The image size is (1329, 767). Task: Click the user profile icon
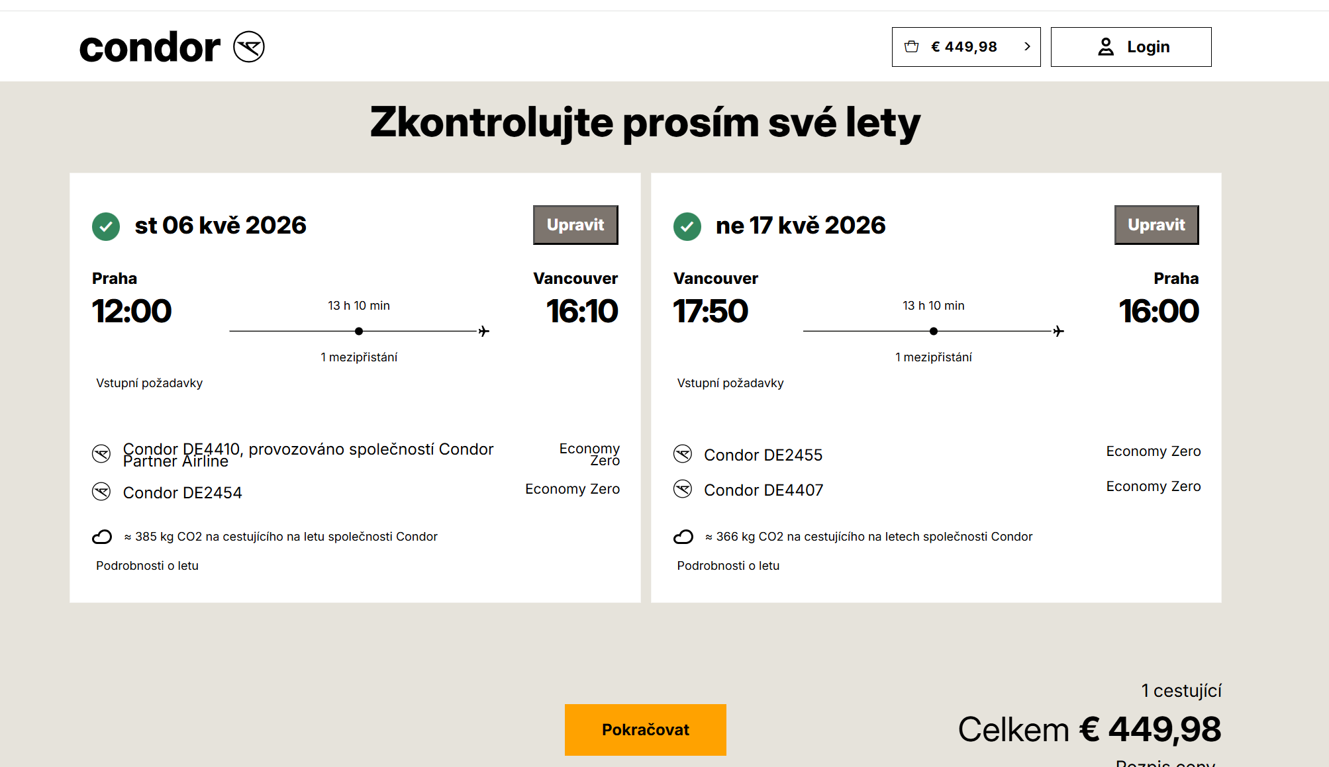pyautogui.click(x=1105, y=47)
